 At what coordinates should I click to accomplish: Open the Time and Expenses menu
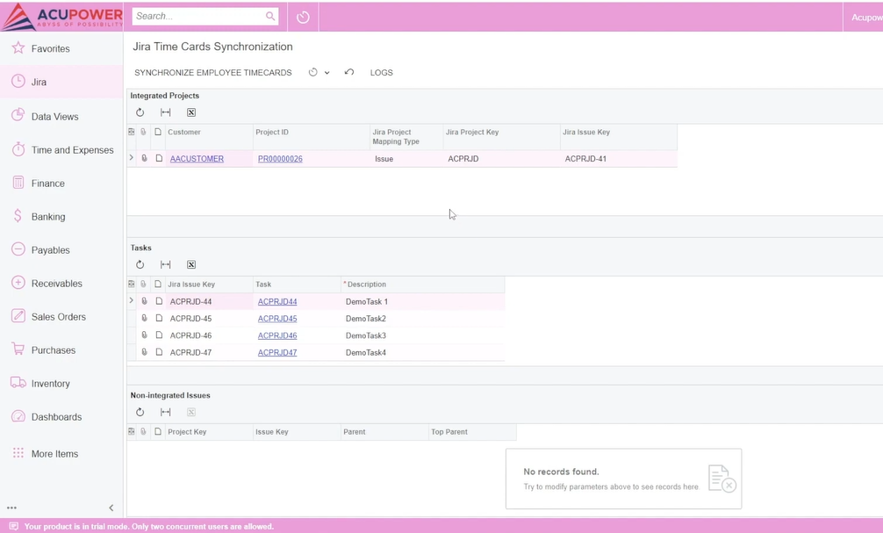pos(72,150)
